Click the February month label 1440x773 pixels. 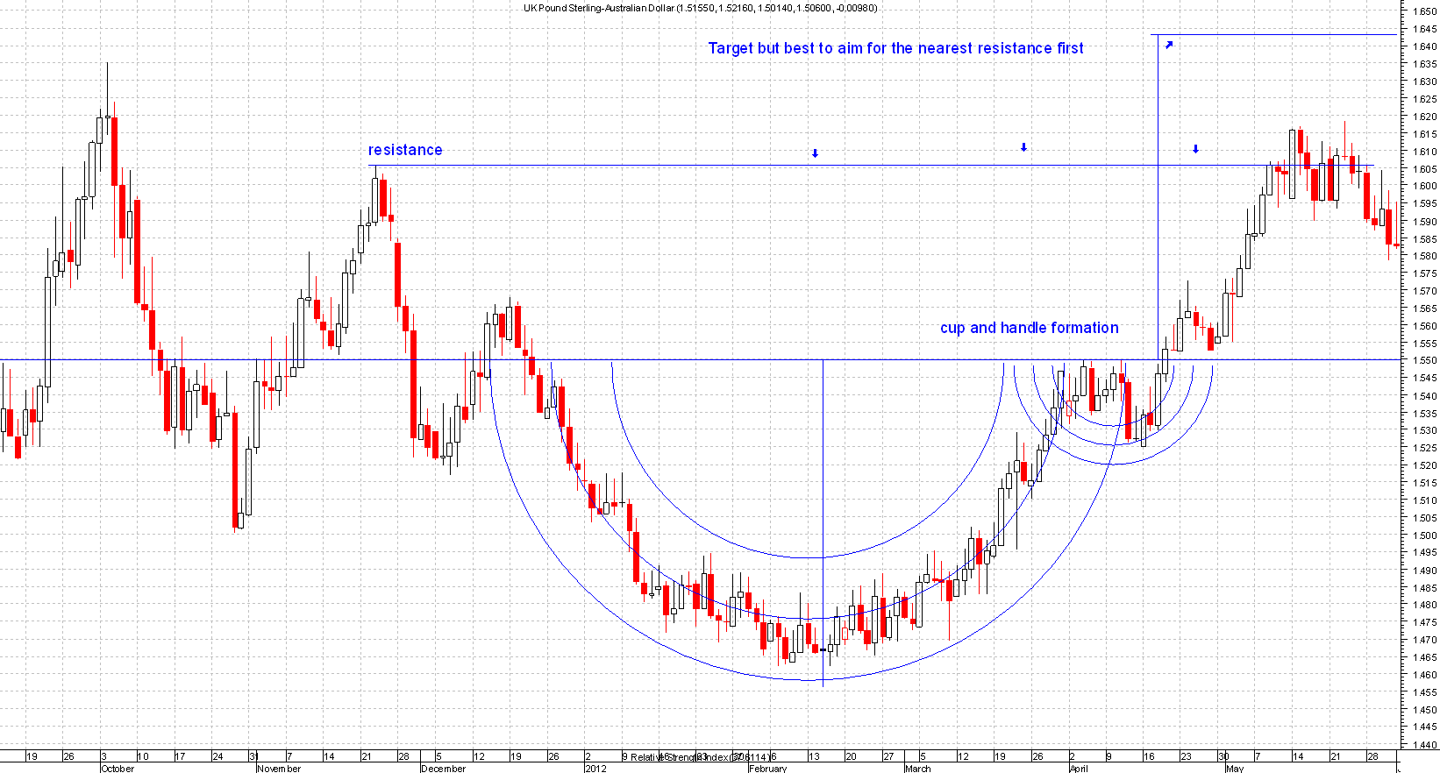coord(767,769)
